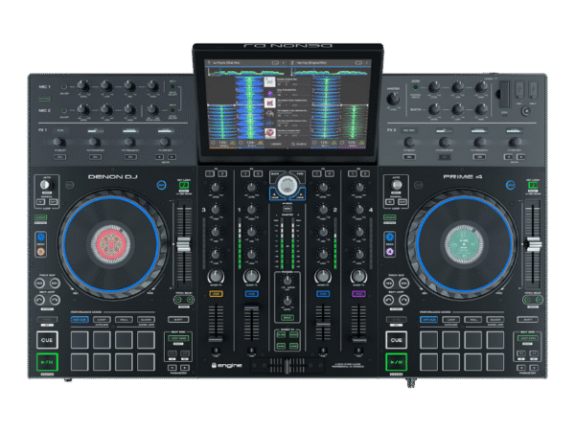
Task: Toggle channel 3 orange headphone CUE button
Action: pyautogui.click(x=217, y=292)
